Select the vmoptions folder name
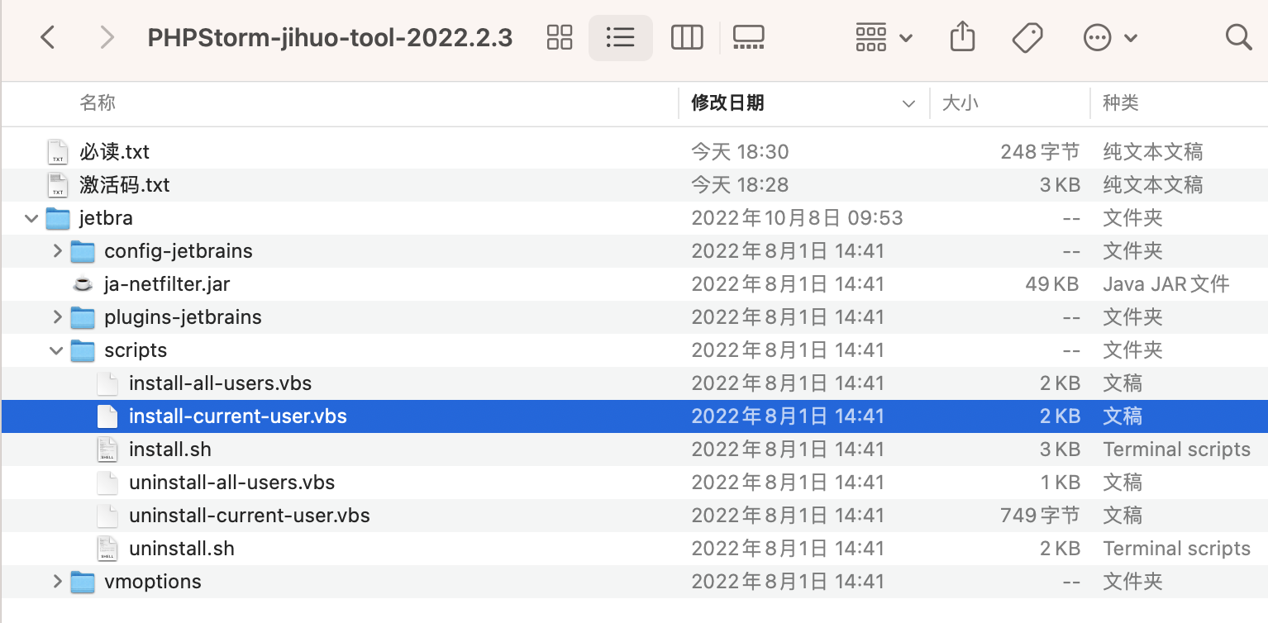This screenshot has width=1268, height=623. pyautogui.click(x=153, y=582)
